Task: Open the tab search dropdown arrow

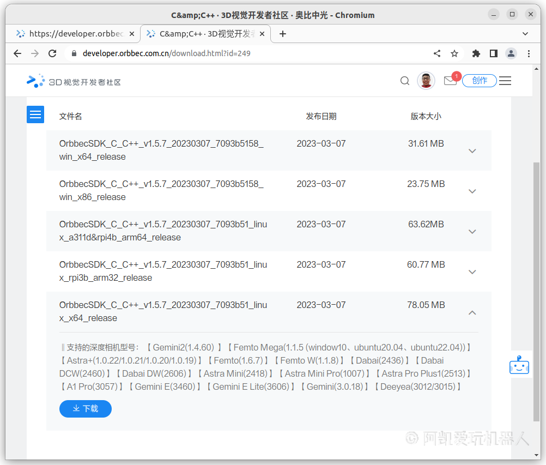Action: tap(525, 34)
